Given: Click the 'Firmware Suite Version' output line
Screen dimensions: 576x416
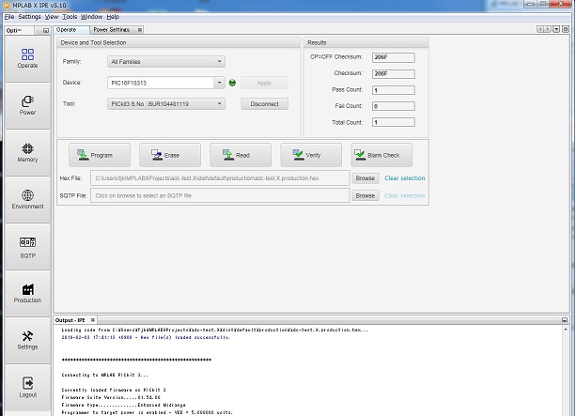Looking at the screenshot, I should point(111,397).
